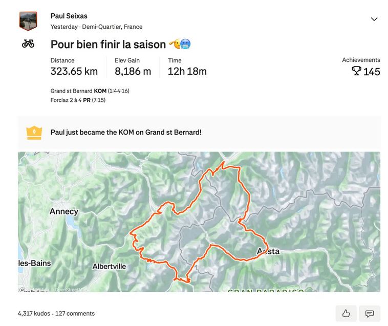The width and height of the screenshot is (388, 326).
Task: Click "Paul just became the KOM" banner text
Action: point(126,132)
